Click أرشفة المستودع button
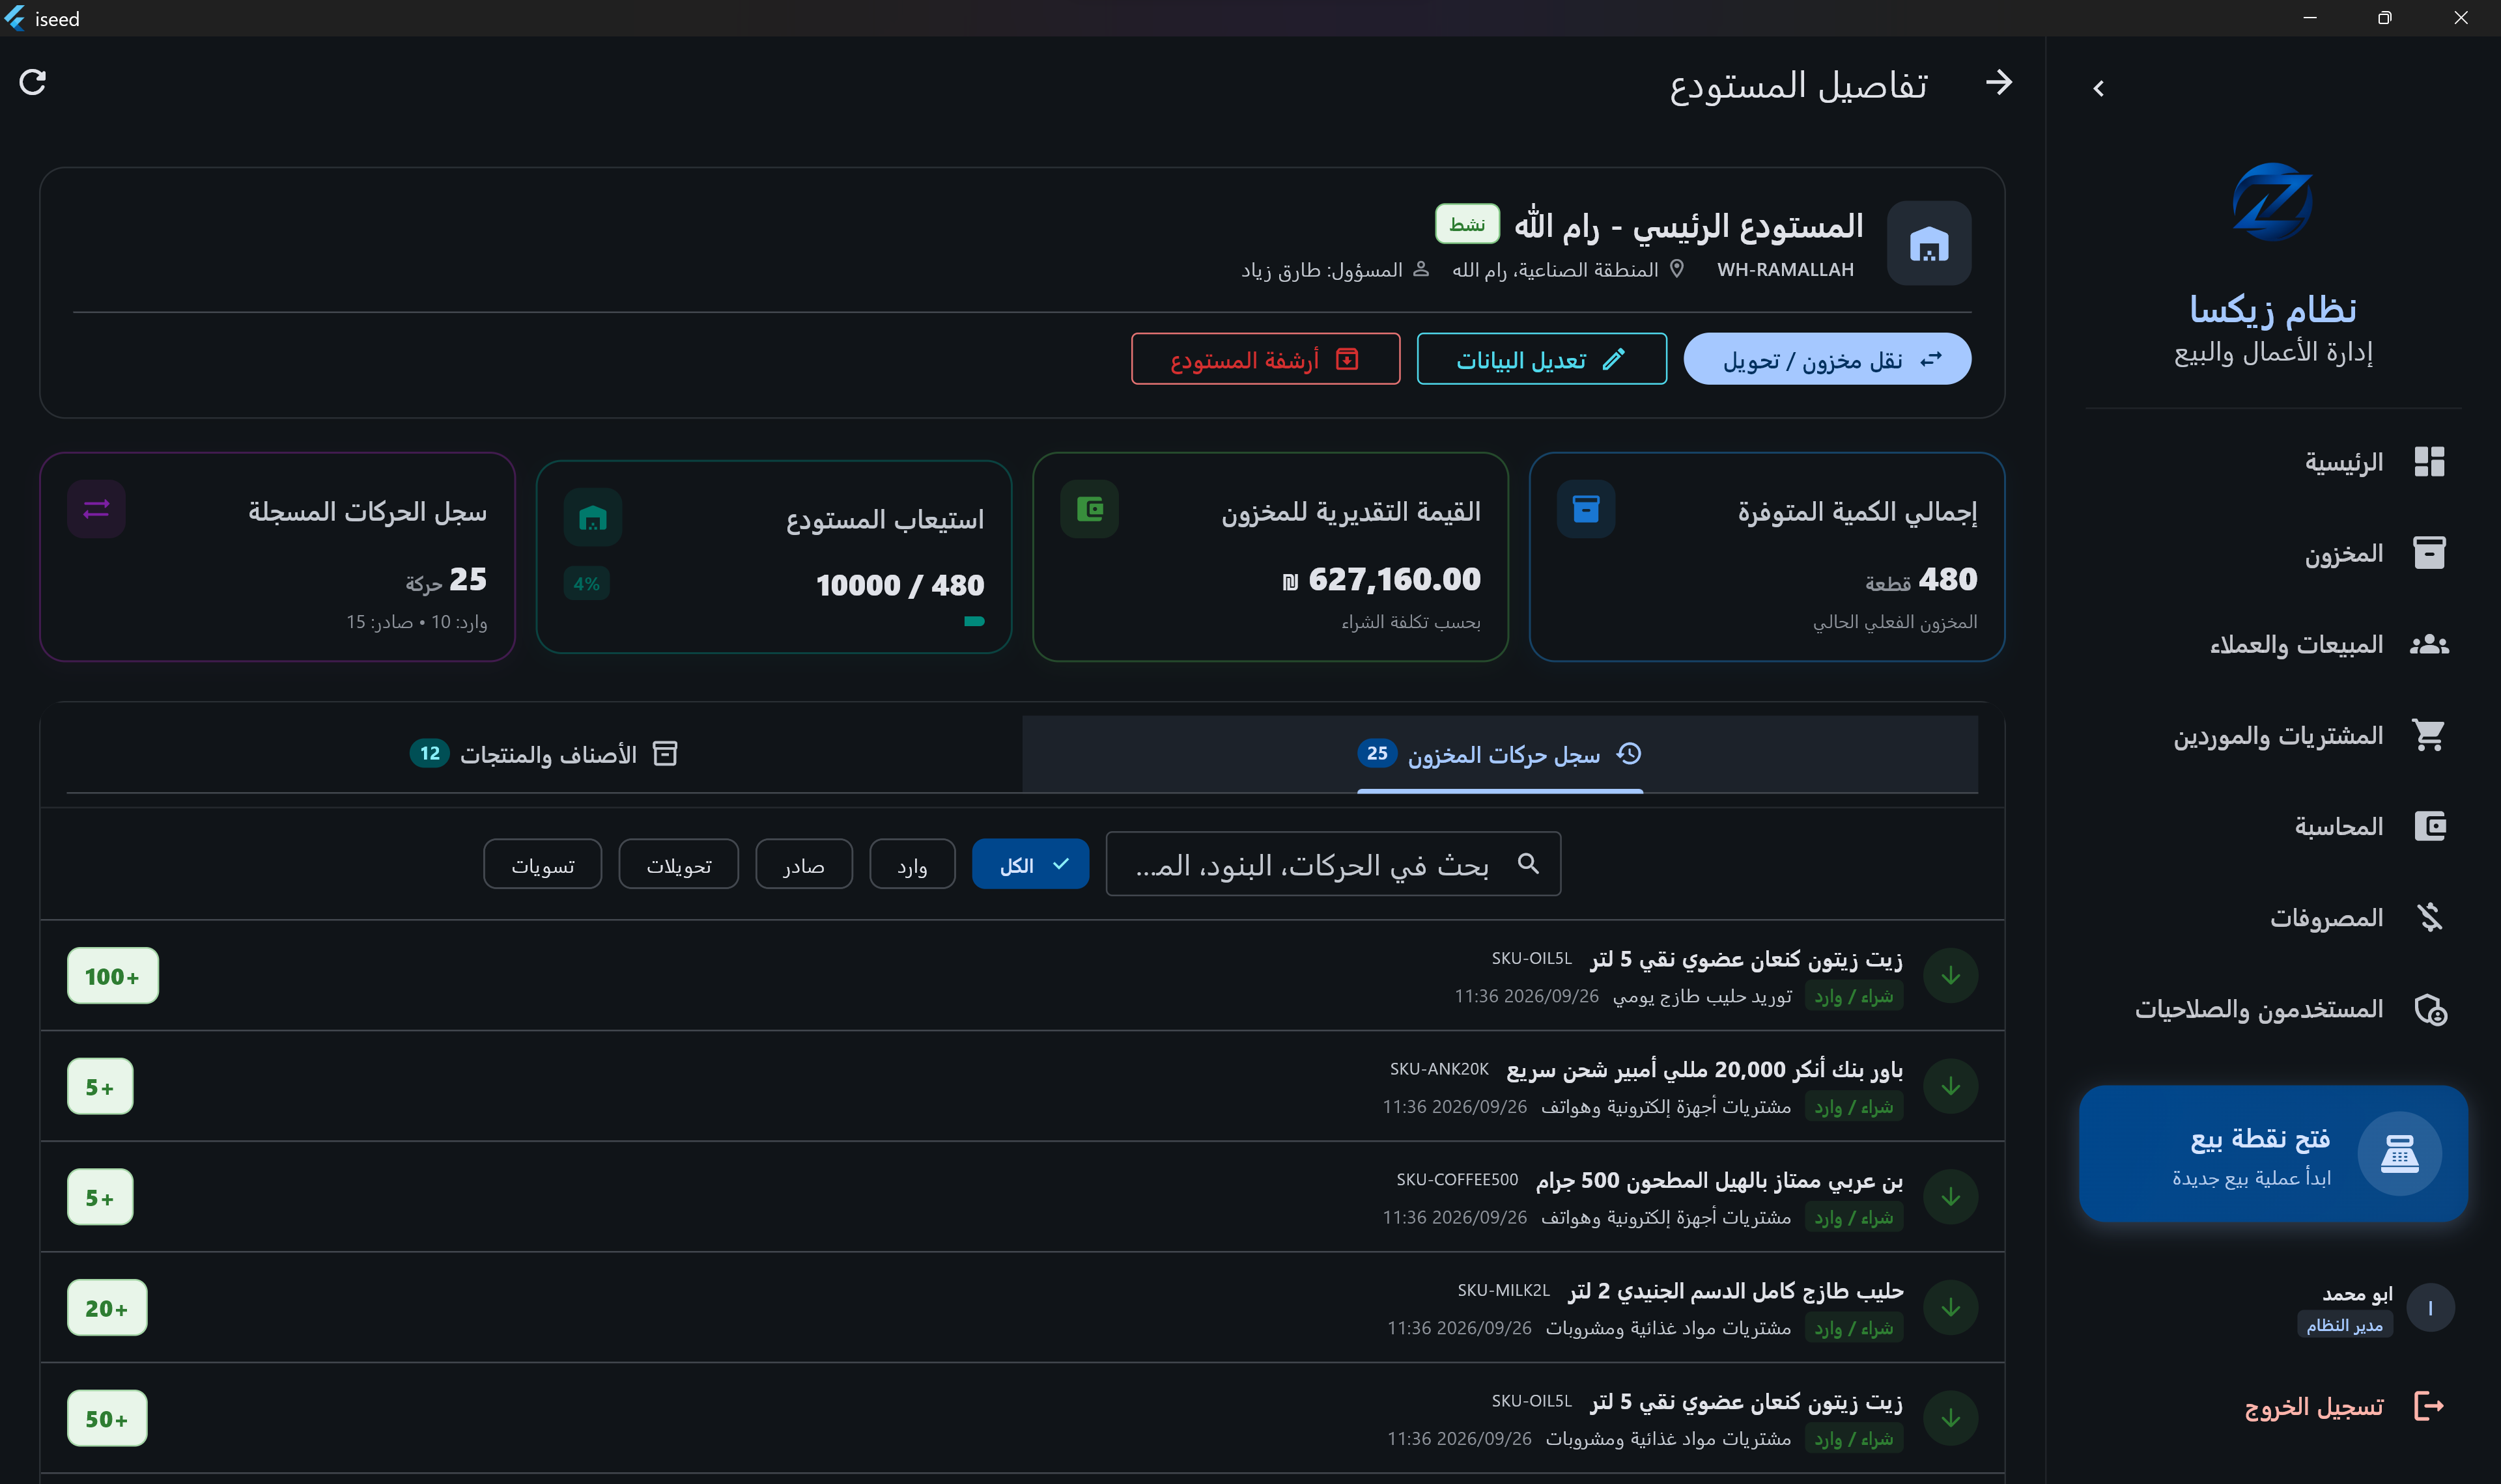This screenshot has height=1484, width=2501. pyautogui.click(x=1265, y=359)
